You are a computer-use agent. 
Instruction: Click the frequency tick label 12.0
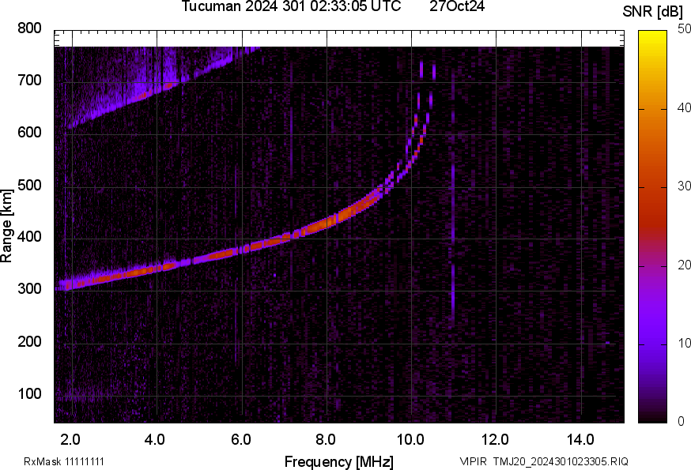(495, 440)
